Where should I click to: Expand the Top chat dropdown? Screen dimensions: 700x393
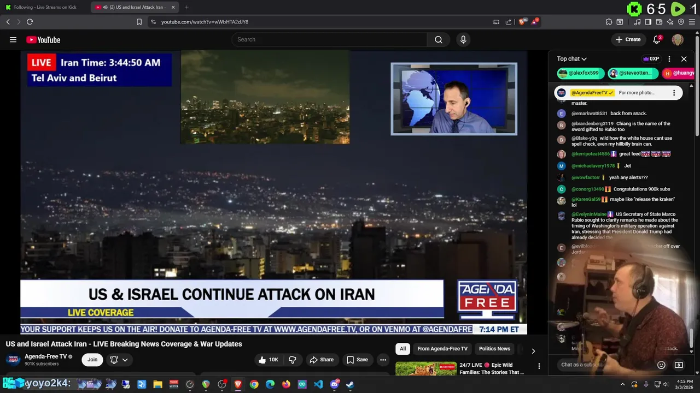point(572,59)
